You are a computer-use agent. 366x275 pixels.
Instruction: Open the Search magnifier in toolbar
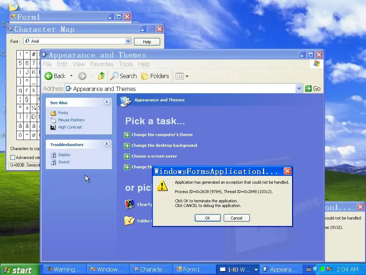pos(114,76)
